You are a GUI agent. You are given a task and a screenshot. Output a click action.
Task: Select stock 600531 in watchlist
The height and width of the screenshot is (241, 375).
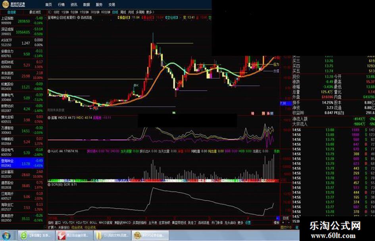click(x=22, y=119)
